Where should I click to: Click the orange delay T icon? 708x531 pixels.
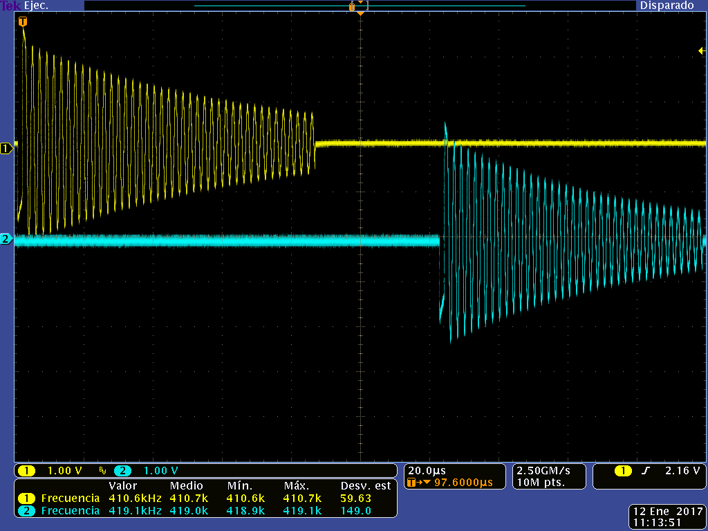point(411,483)
